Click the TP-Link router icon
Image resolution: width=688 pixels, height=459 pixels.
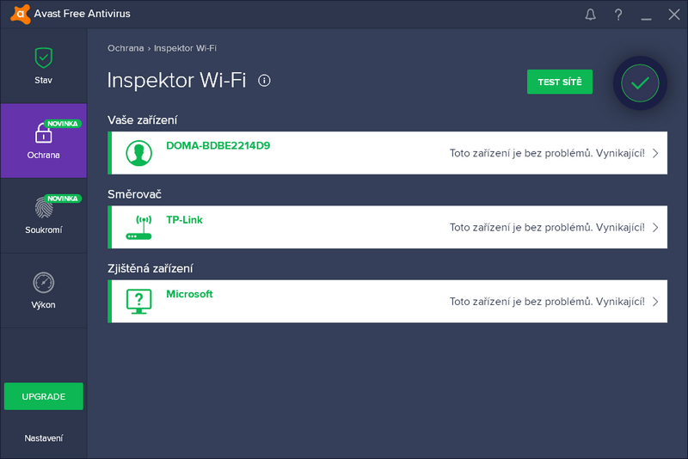138,227
